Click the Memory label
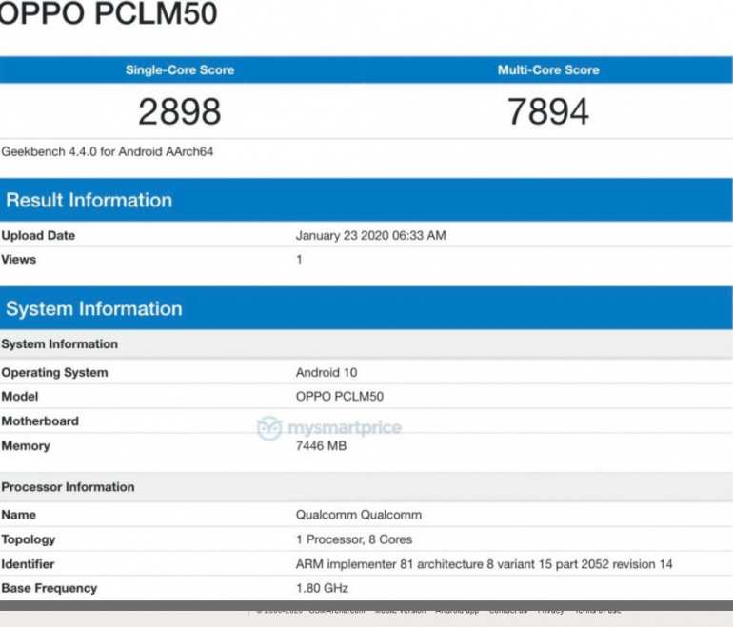This screenshot has height=627, width=733. (26, 446)
